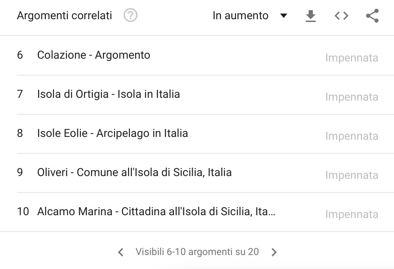Click "Visibili 6-10 argomenti su 20" text
Image resolution: width=394 pixels, height=269 pixels.
(x=197, y=252)
